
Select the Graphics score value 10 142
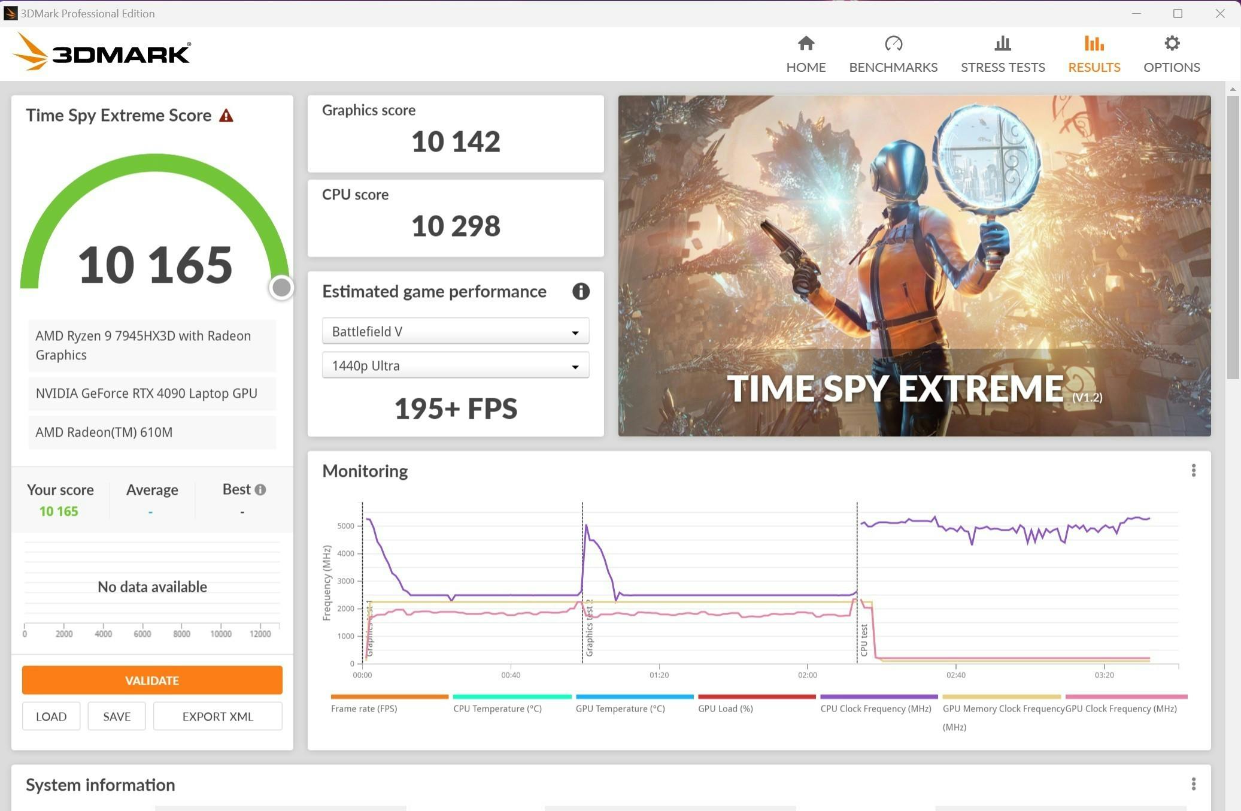tap(456, 141)
